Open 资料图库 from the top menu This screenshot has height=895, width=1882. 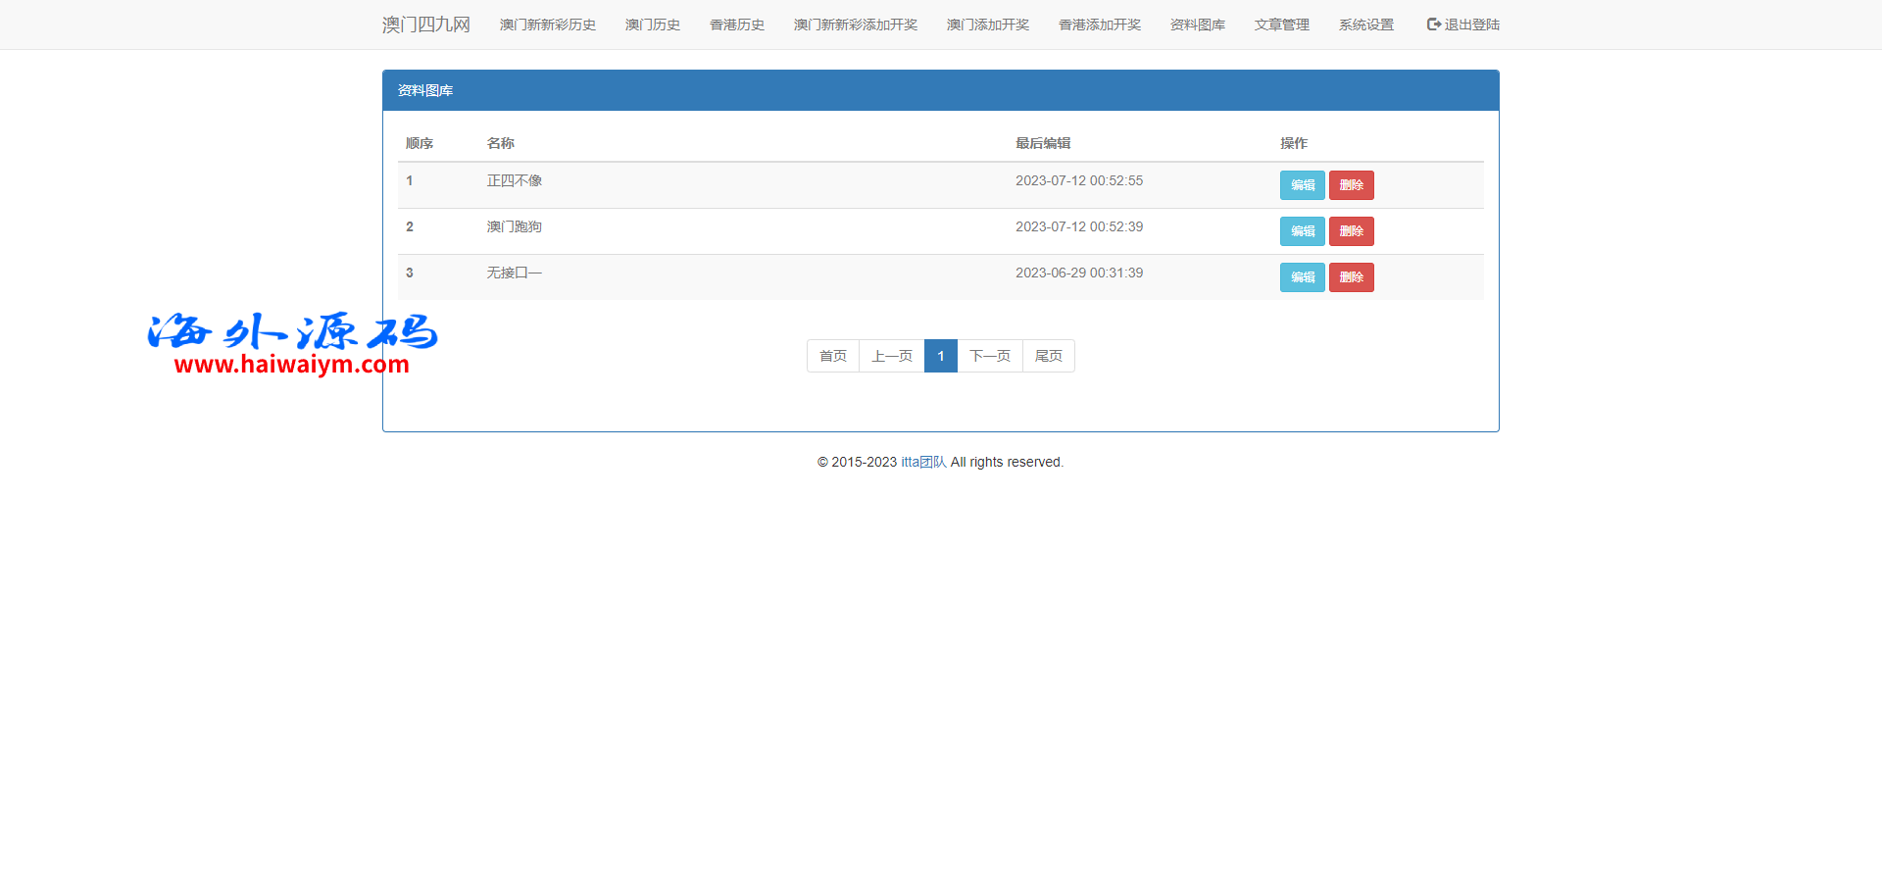click(1197, 25)
